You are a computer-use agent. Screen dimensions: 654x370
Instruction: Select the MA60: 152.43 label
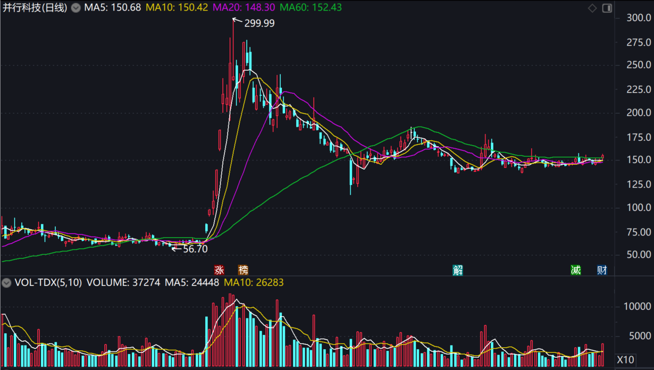pos(311,8)
